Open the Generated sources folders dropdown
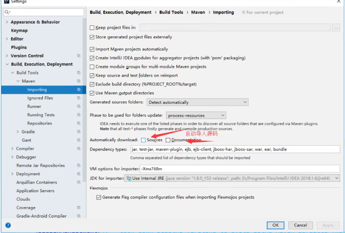This screenshot has width=345, height=233. coord(198,102)
